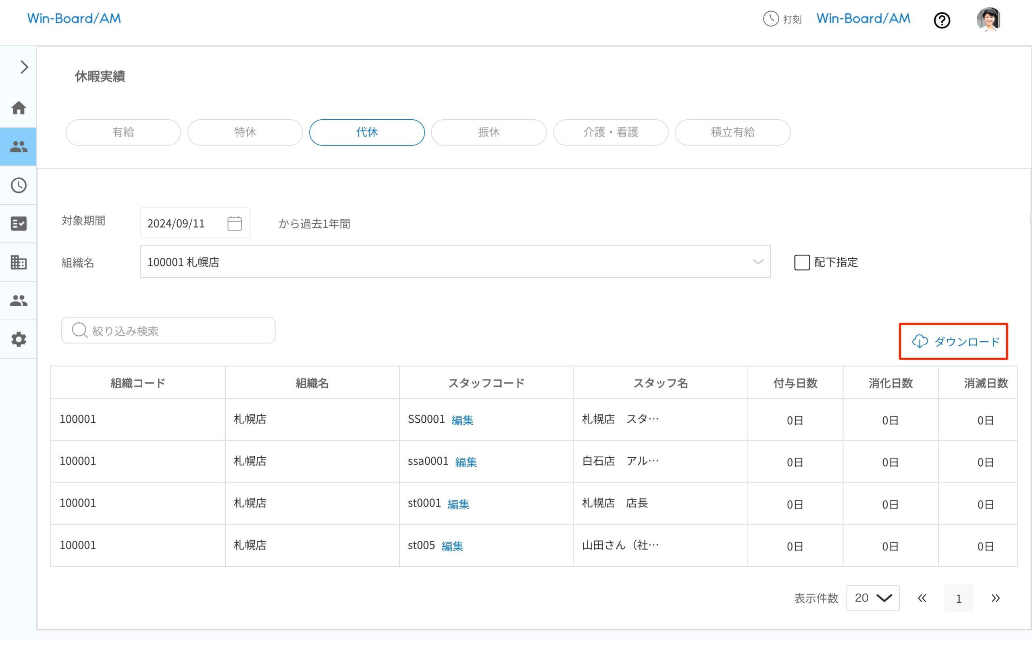
Task: Open the 組織名 organization dropdown
Action: click(758, 262)
